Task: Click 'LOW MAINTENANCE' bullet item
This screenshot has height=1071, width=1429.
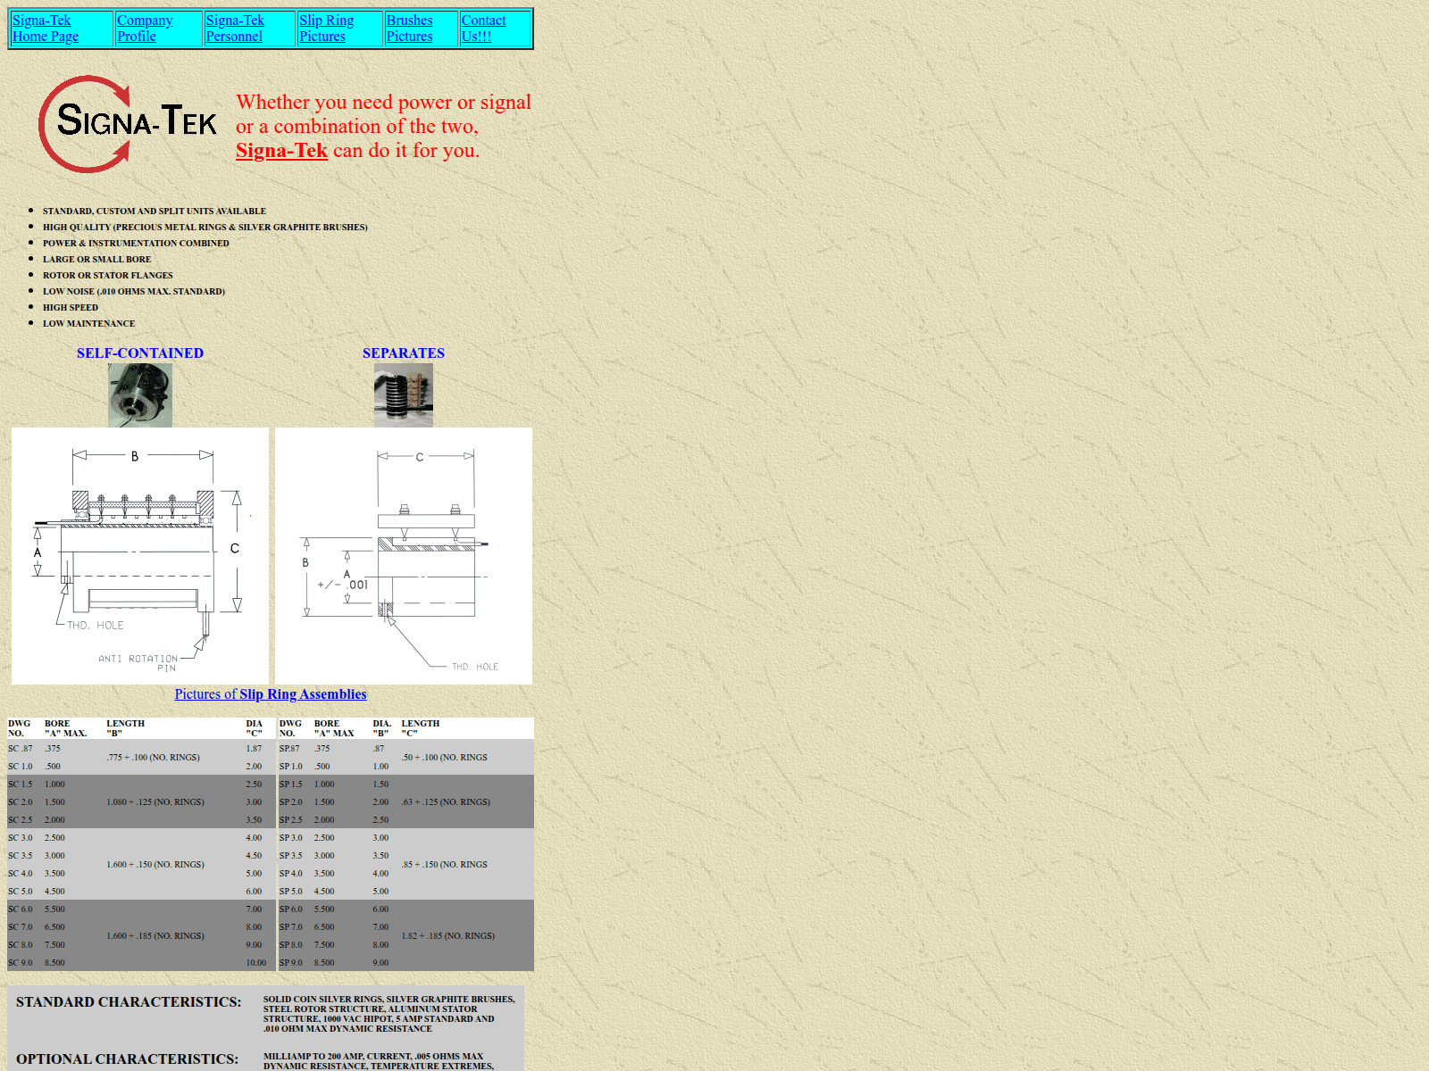Action: click(89, 324)
